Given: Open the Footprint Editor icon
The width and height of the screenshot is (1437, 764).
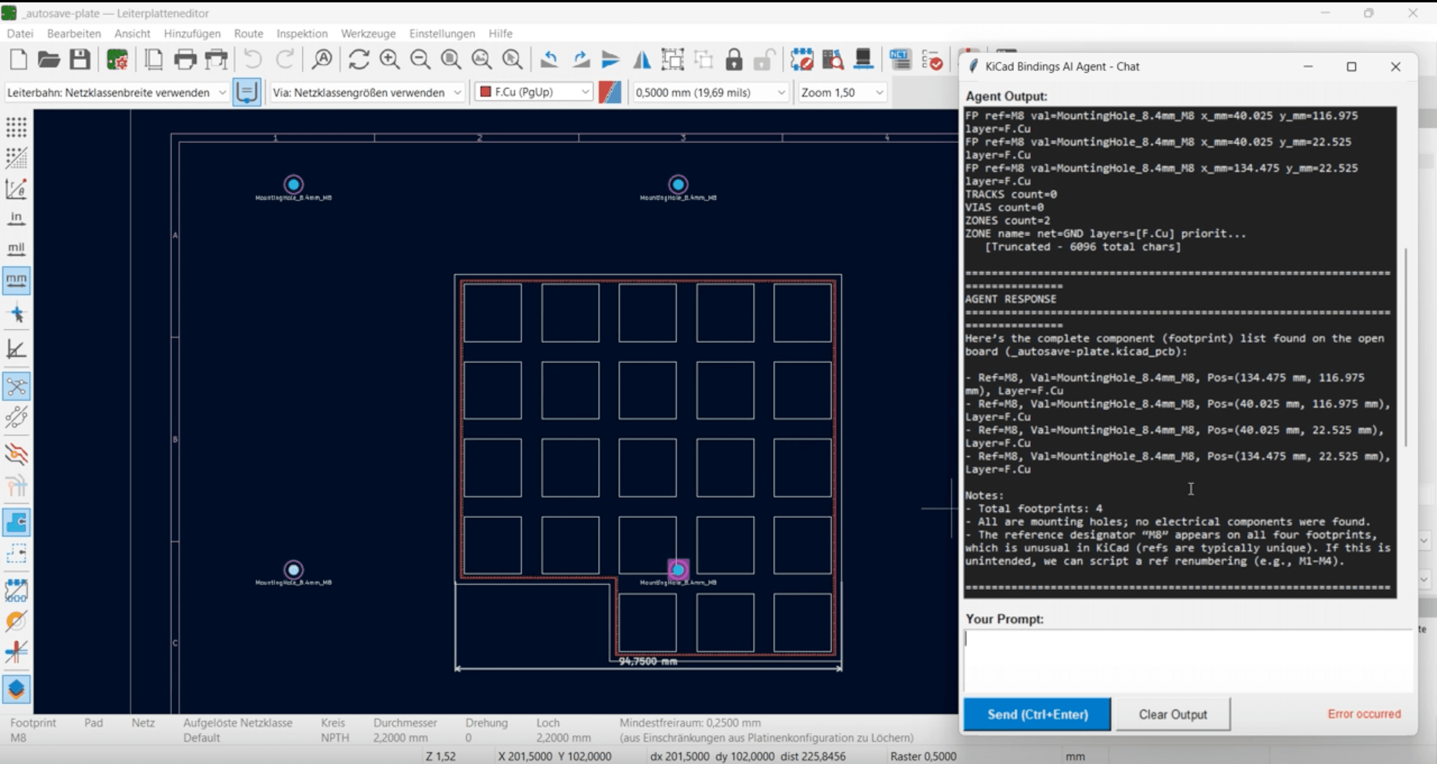Looking at the screenshot, I should pos(802,59).
